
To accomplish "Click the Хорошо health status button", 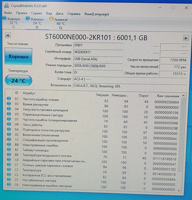I will point(18,56).
